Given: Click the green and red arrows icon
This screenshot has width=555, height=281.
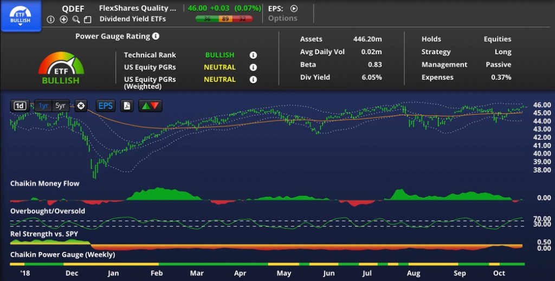Looking at the screenshot, I should coord(150,106).
